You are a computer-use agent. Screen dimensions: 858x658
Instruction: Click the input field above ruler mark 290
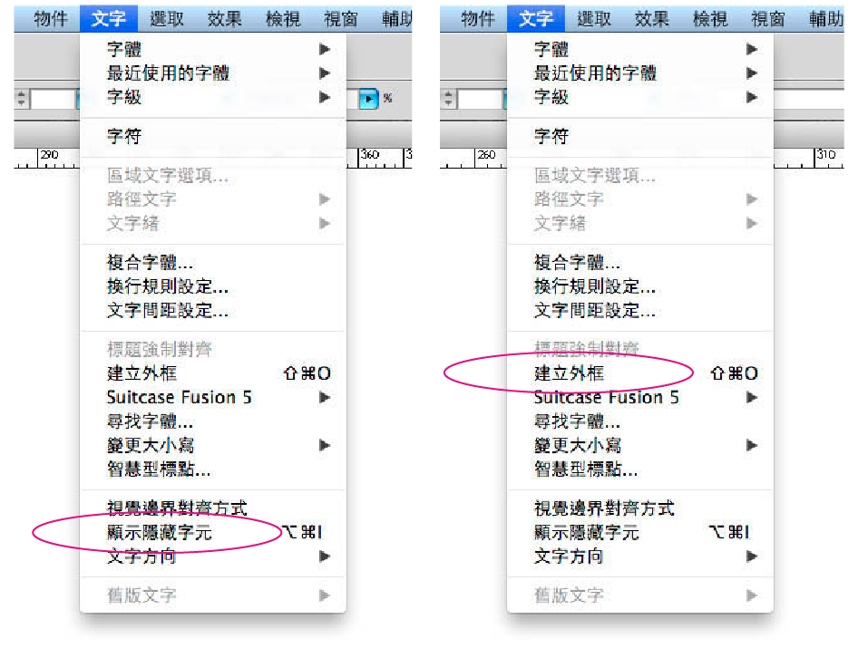click(x=54, y=99)
